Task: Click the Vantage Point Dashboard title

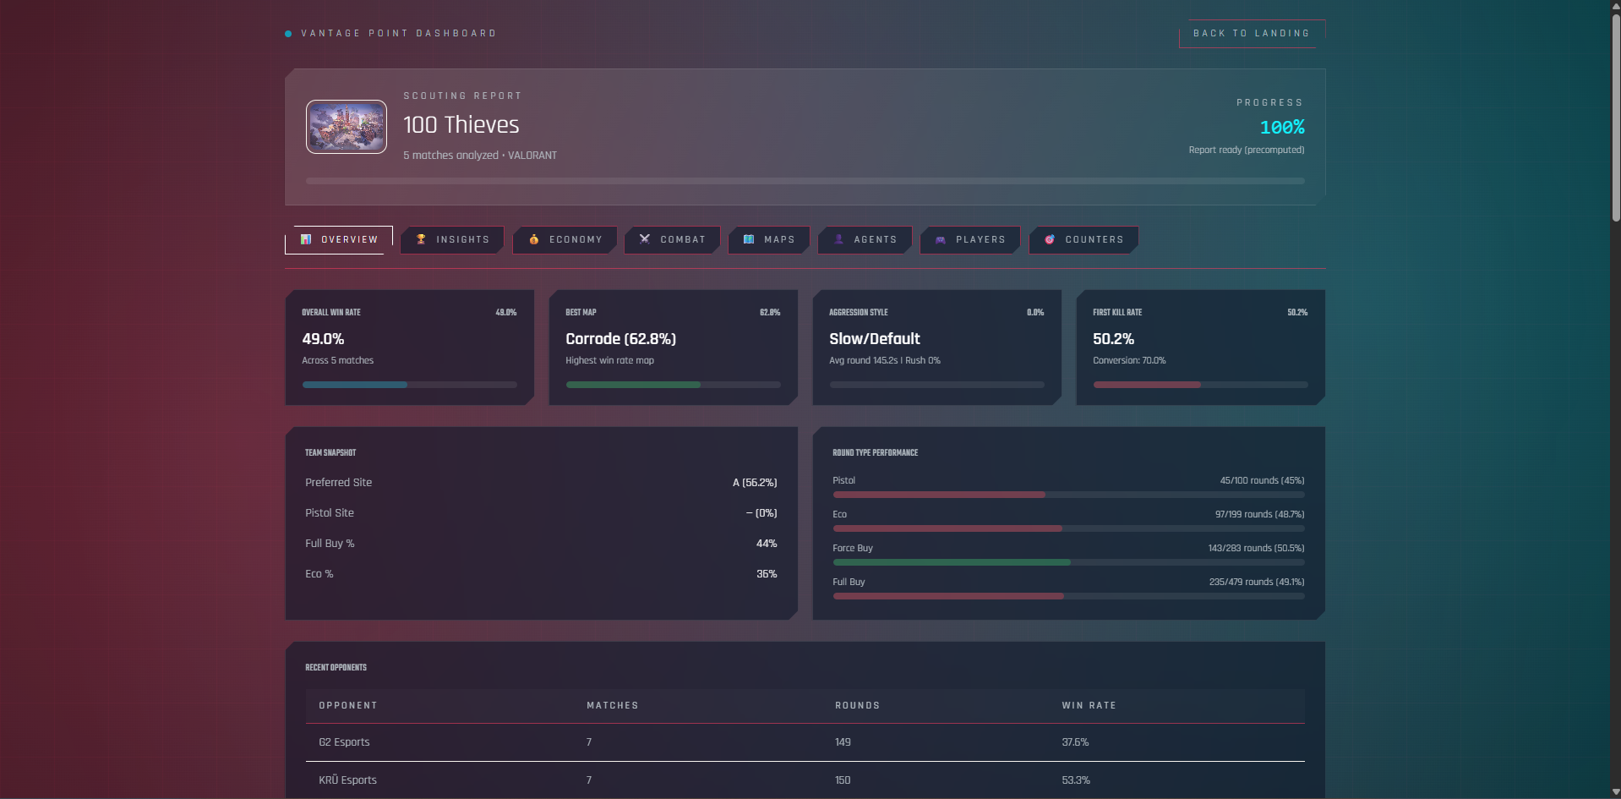Action: 399,34
